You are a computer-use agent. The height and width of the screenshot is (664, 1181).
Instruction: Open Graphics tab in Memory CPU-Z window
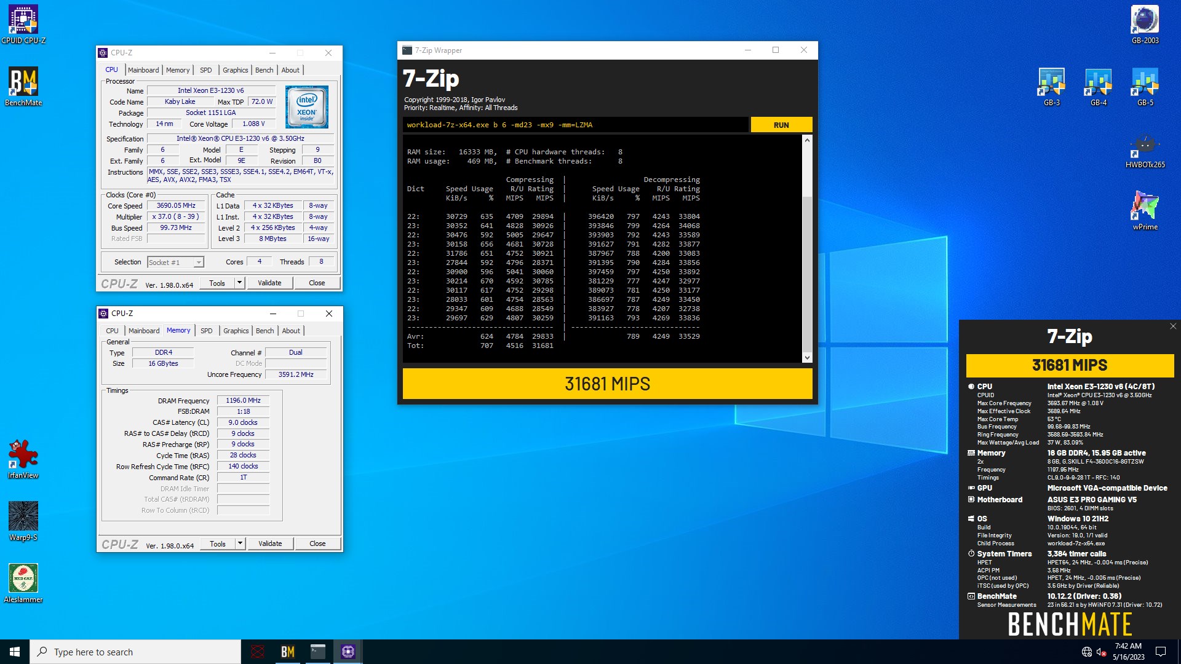[236, 331]
